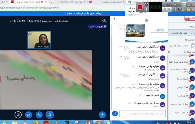
Task: Click the share screen button
Action: coord(18,115)
